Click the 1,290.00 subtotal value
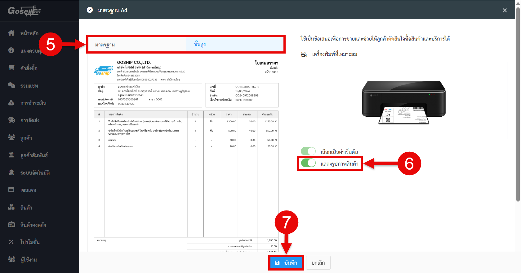The width and height of the screenshot is (521, 273). point(272,240)
